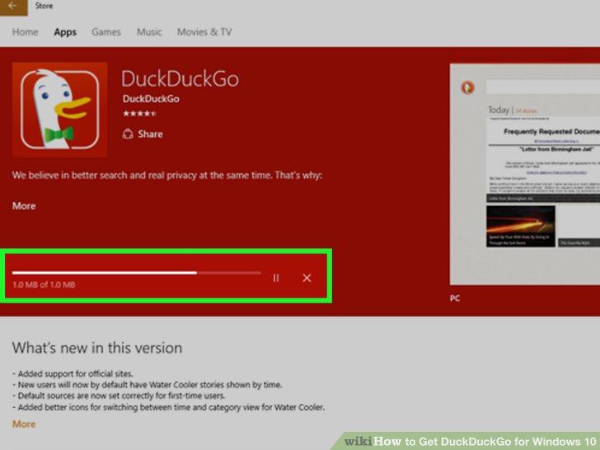Click the download progress bar

[136, 273]
